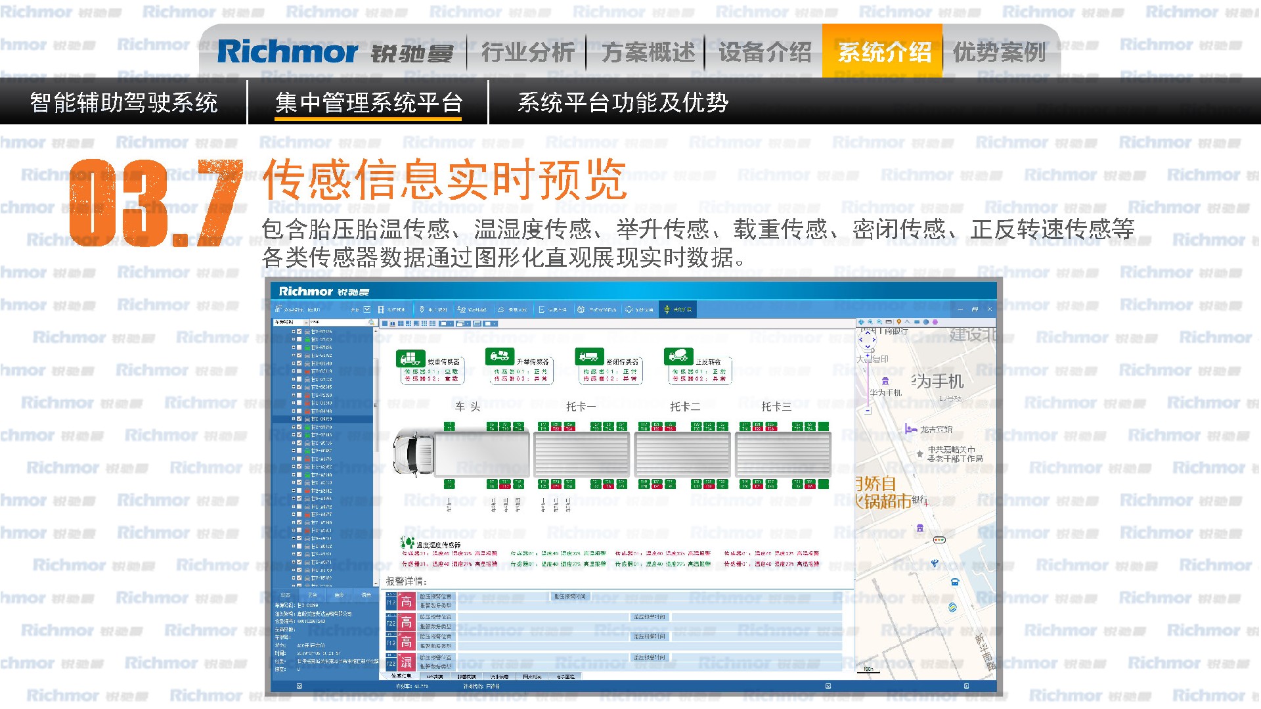Screen dimensions: 1261x709
Task: Select the 漏 alarm row for T22
Action: [613, 662]
